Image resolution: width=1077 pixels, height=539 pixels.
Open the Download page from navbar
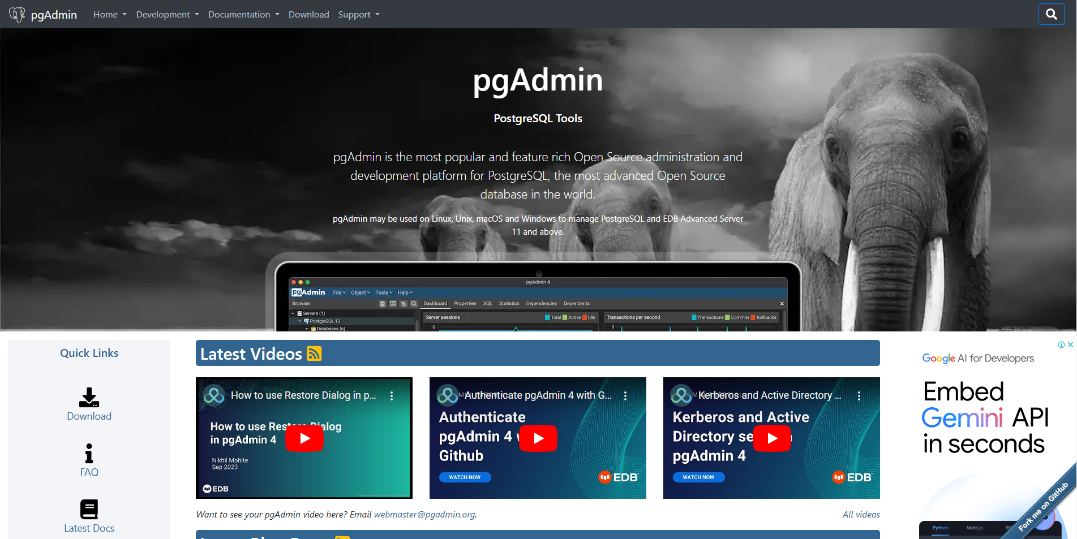point(308,14)
